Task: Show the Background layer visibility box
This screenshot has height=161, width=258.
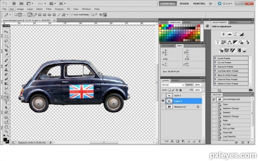Action: pyautogui.click(x=163, y=107)
